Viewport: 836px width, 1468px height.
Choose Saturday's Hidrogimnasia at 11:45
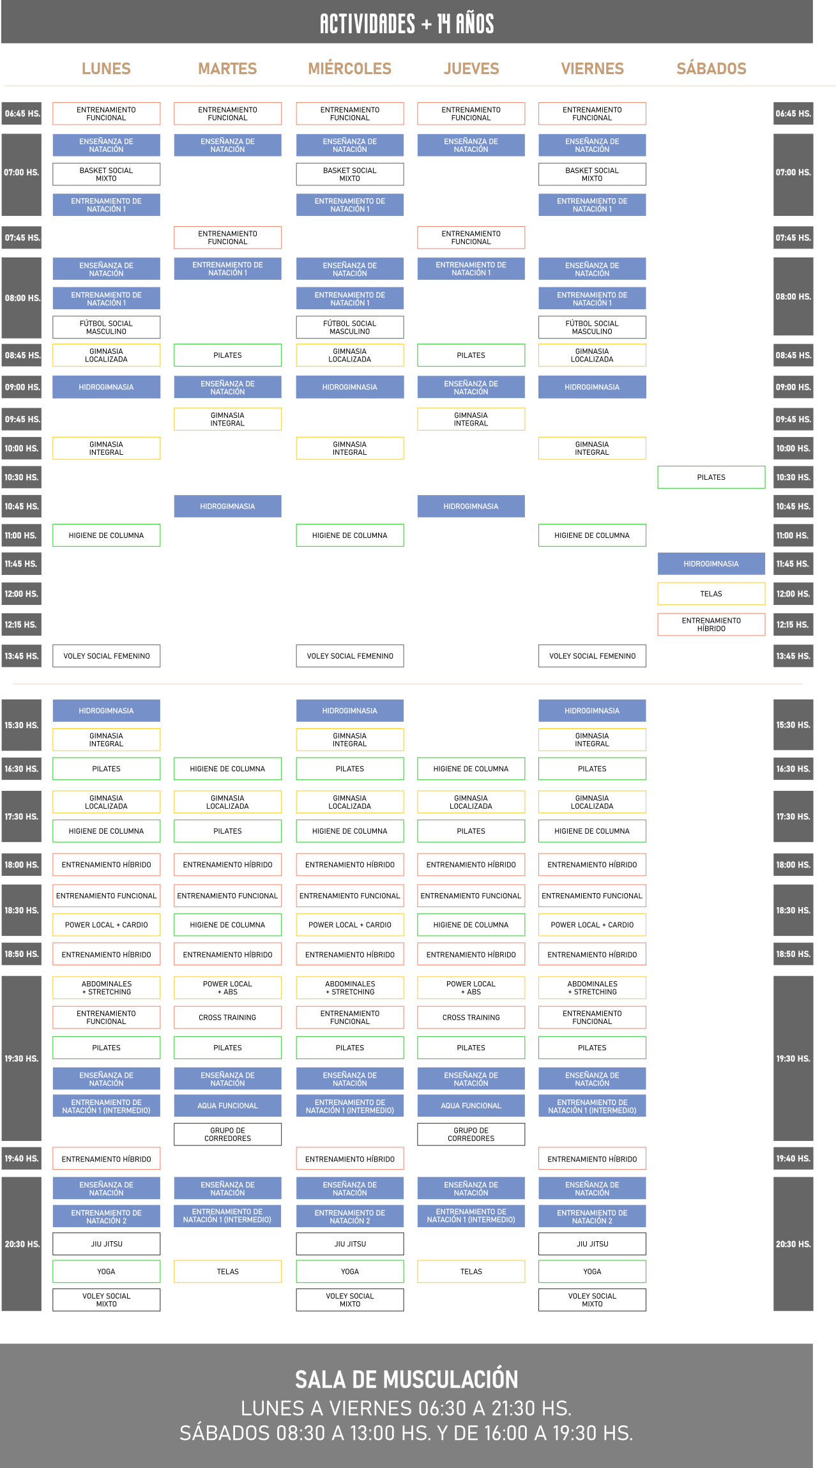coord(711,563)
